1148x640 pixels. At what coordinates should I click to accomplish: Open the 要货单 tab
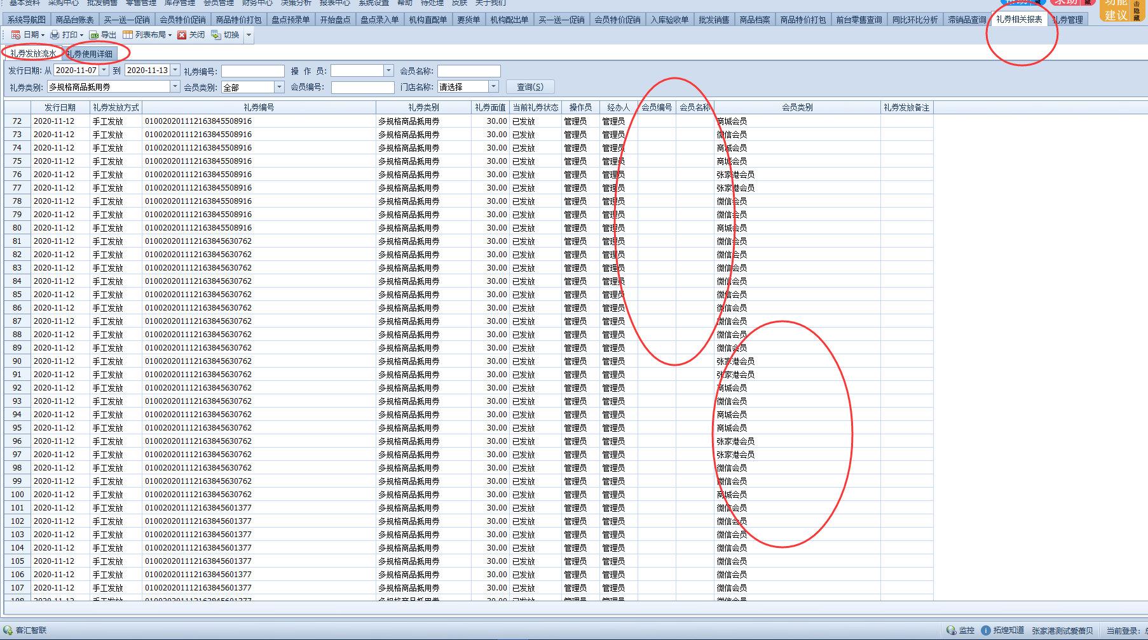coord(468,20)
